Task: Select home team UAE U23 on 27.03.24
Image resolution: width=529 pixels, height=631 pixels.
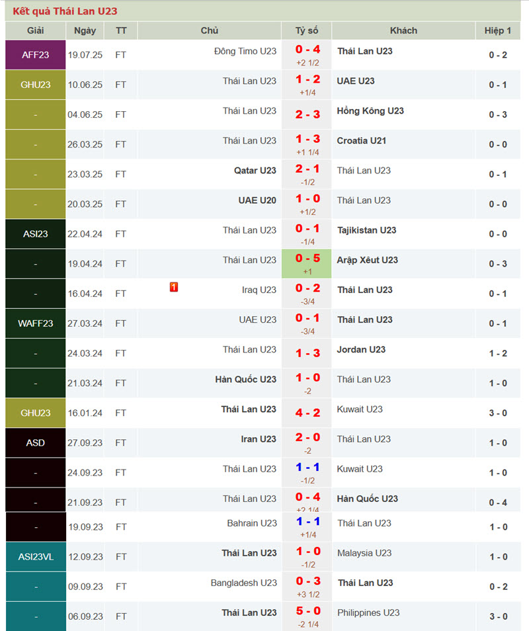Action: point(257,319)
